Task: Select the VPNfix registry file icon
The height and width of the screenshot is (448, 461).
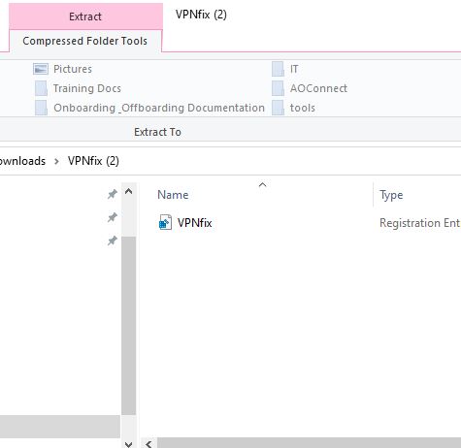Action: pos(165,223)
